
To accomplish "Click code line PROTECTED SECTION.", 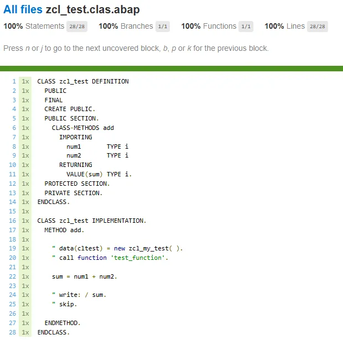I will (x=77, y=184).
